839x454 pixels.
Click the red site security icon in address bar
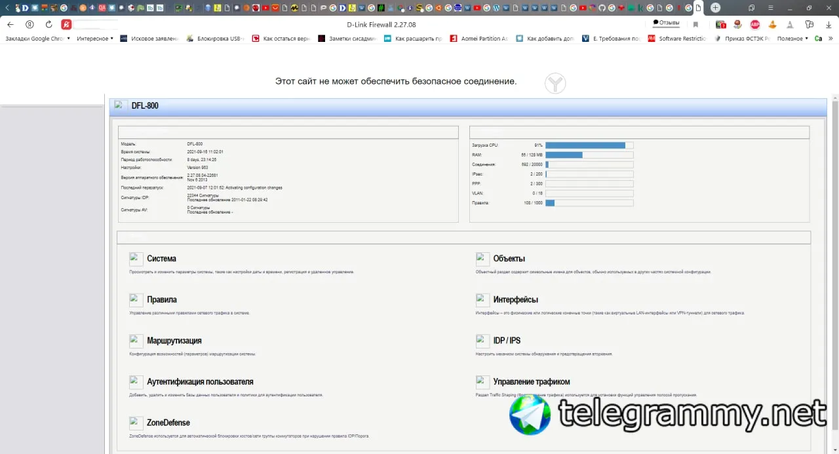click(x=66, y=24)
